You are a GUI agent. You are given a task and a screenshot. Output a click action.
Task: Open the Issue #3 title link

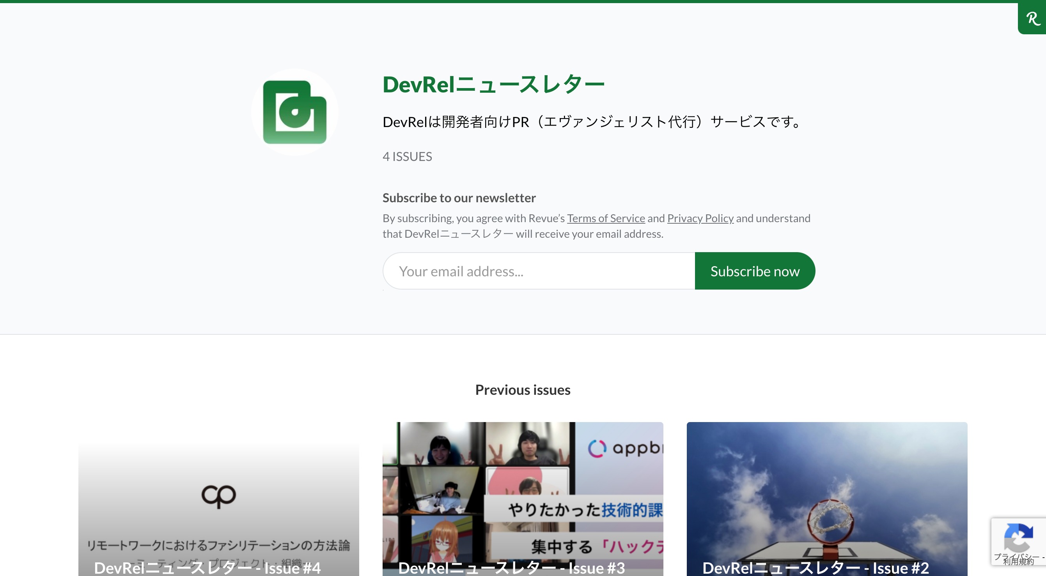point(511,567)
